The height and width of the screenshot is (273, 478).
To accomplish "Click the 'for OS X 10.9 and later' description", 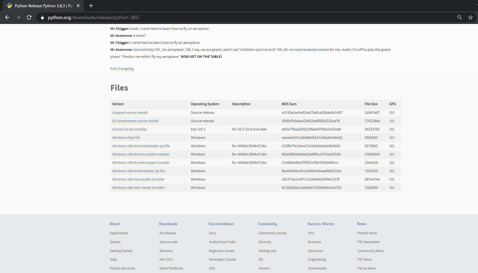I will pos(250,129).
